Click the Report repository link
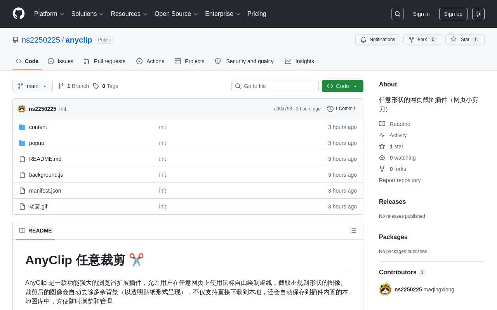Screen dimensions: 497x310 [400, 180]
